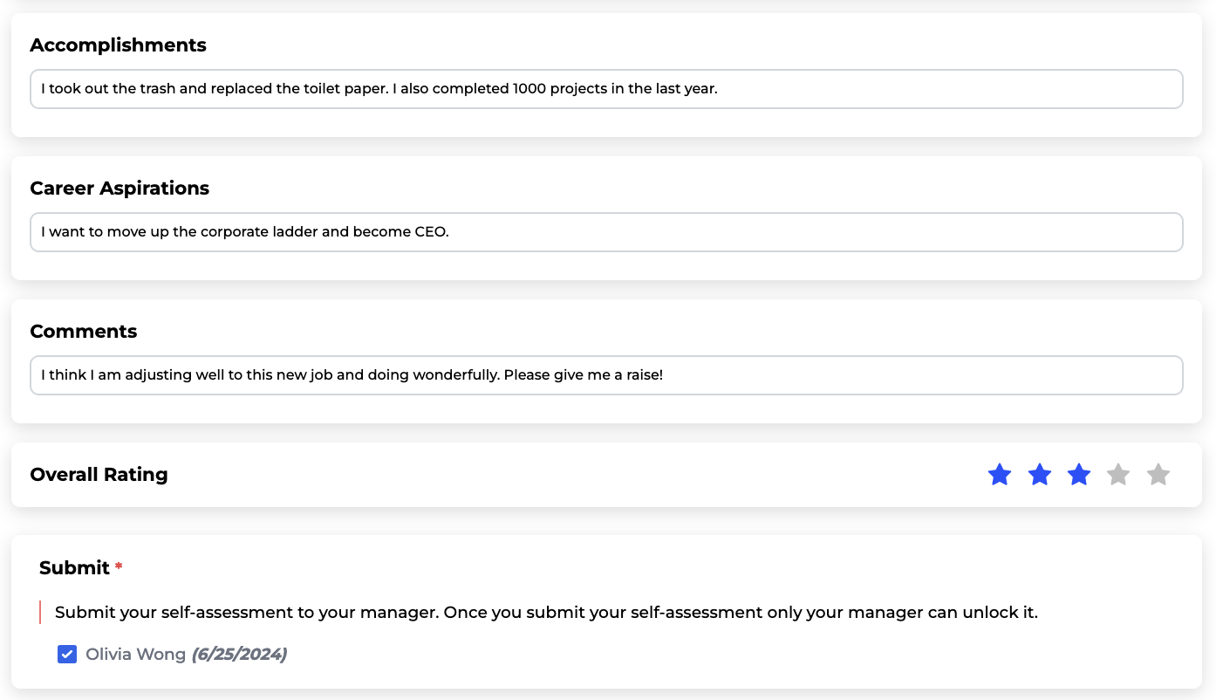Click the Olivia Wong name label
1216x700 pixels.
tap(135, 655)
